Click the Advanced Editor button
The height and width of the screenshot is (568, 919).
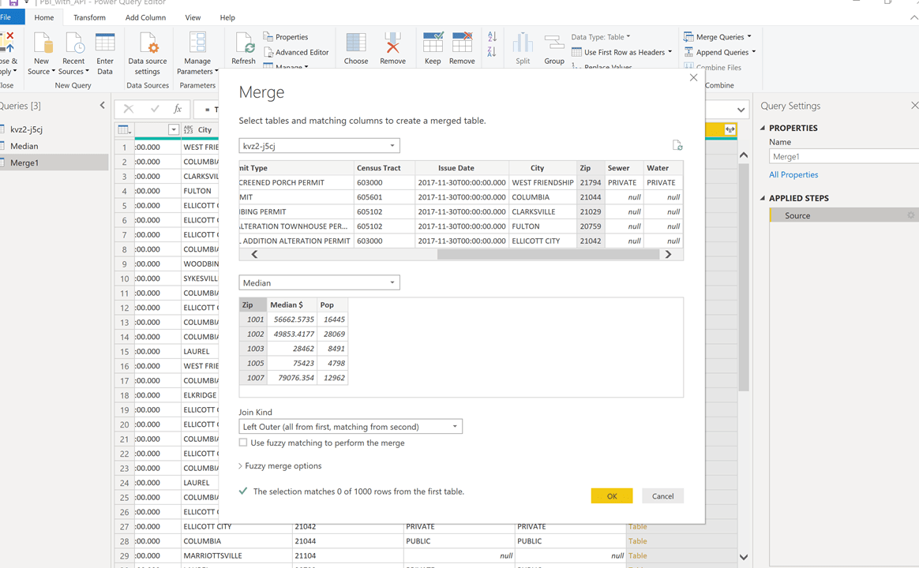[296, 52]
